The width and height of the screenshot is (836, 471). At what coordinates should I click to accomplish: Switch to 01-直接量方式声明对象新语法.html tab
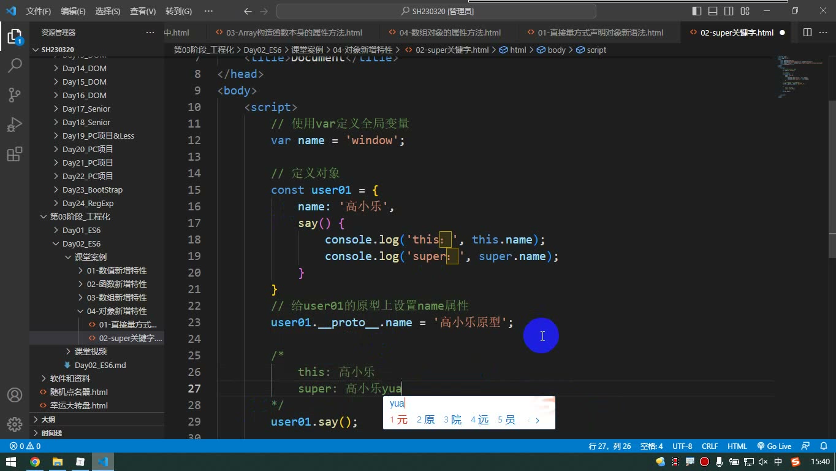click(x=600, y=33)
